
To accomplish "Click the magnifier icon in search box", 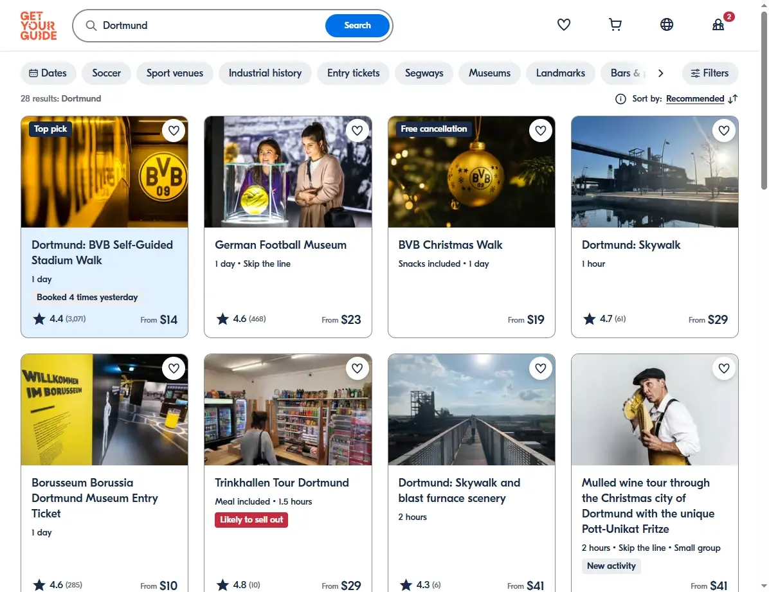I will pos(91,26).
